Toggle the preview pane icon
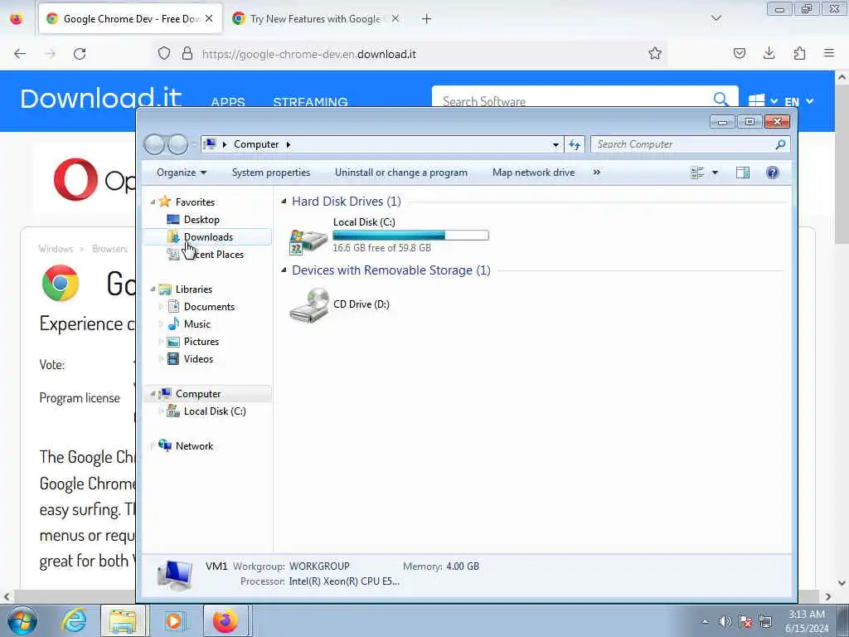The image size is (849, 637). 743,173
